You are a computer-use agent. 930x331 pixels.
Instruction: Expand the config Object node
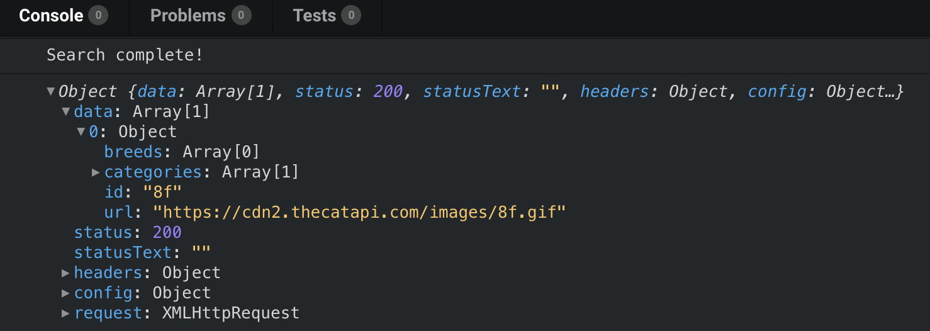65,293
